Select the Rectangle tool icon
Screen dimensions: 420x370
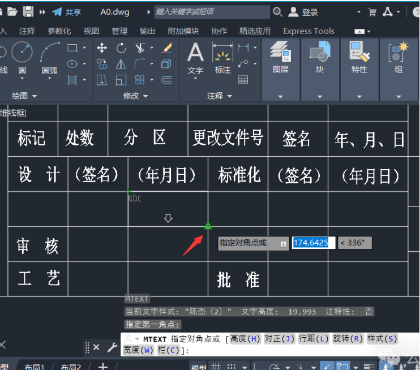pos(72,48)
